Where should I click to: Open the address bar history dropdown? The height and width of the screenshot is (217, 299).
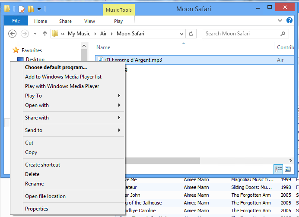pyautogui.click(x=182, y=34)
